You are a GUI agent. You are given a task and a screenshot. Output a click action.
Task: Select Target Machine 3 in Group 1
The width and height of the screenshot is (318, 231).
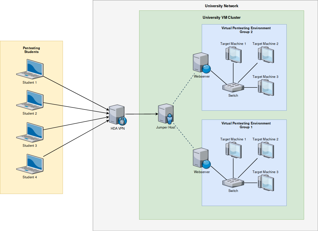tap(266, 183)
